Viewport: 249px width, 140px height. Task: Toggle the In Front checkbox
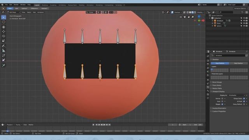(x=244, y=101)
